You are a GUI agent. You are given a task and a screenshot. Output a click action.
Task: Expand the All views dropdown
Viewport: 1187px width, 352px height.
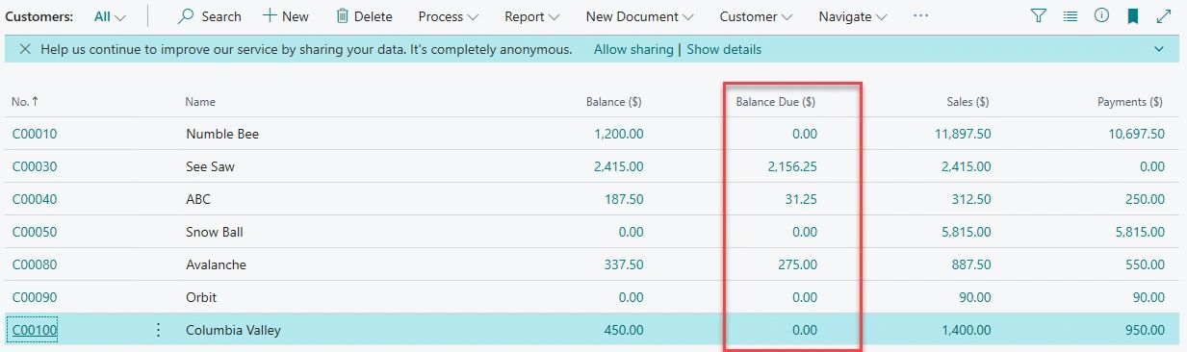[x=111, y=16]
